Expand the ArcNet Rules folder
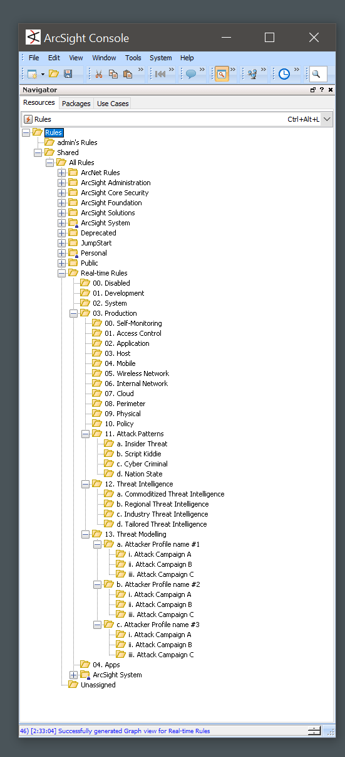This screenshot has width=345, height=757. (61, 173)
